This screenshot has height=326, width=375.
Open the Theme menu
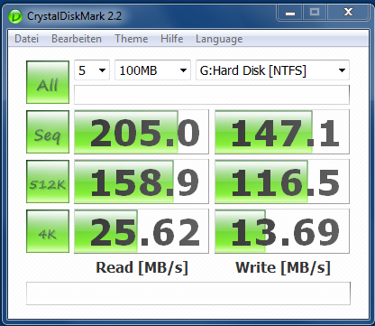click(132, 39)
